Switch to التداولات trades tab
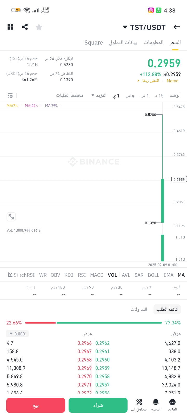 tap(139, 309)
